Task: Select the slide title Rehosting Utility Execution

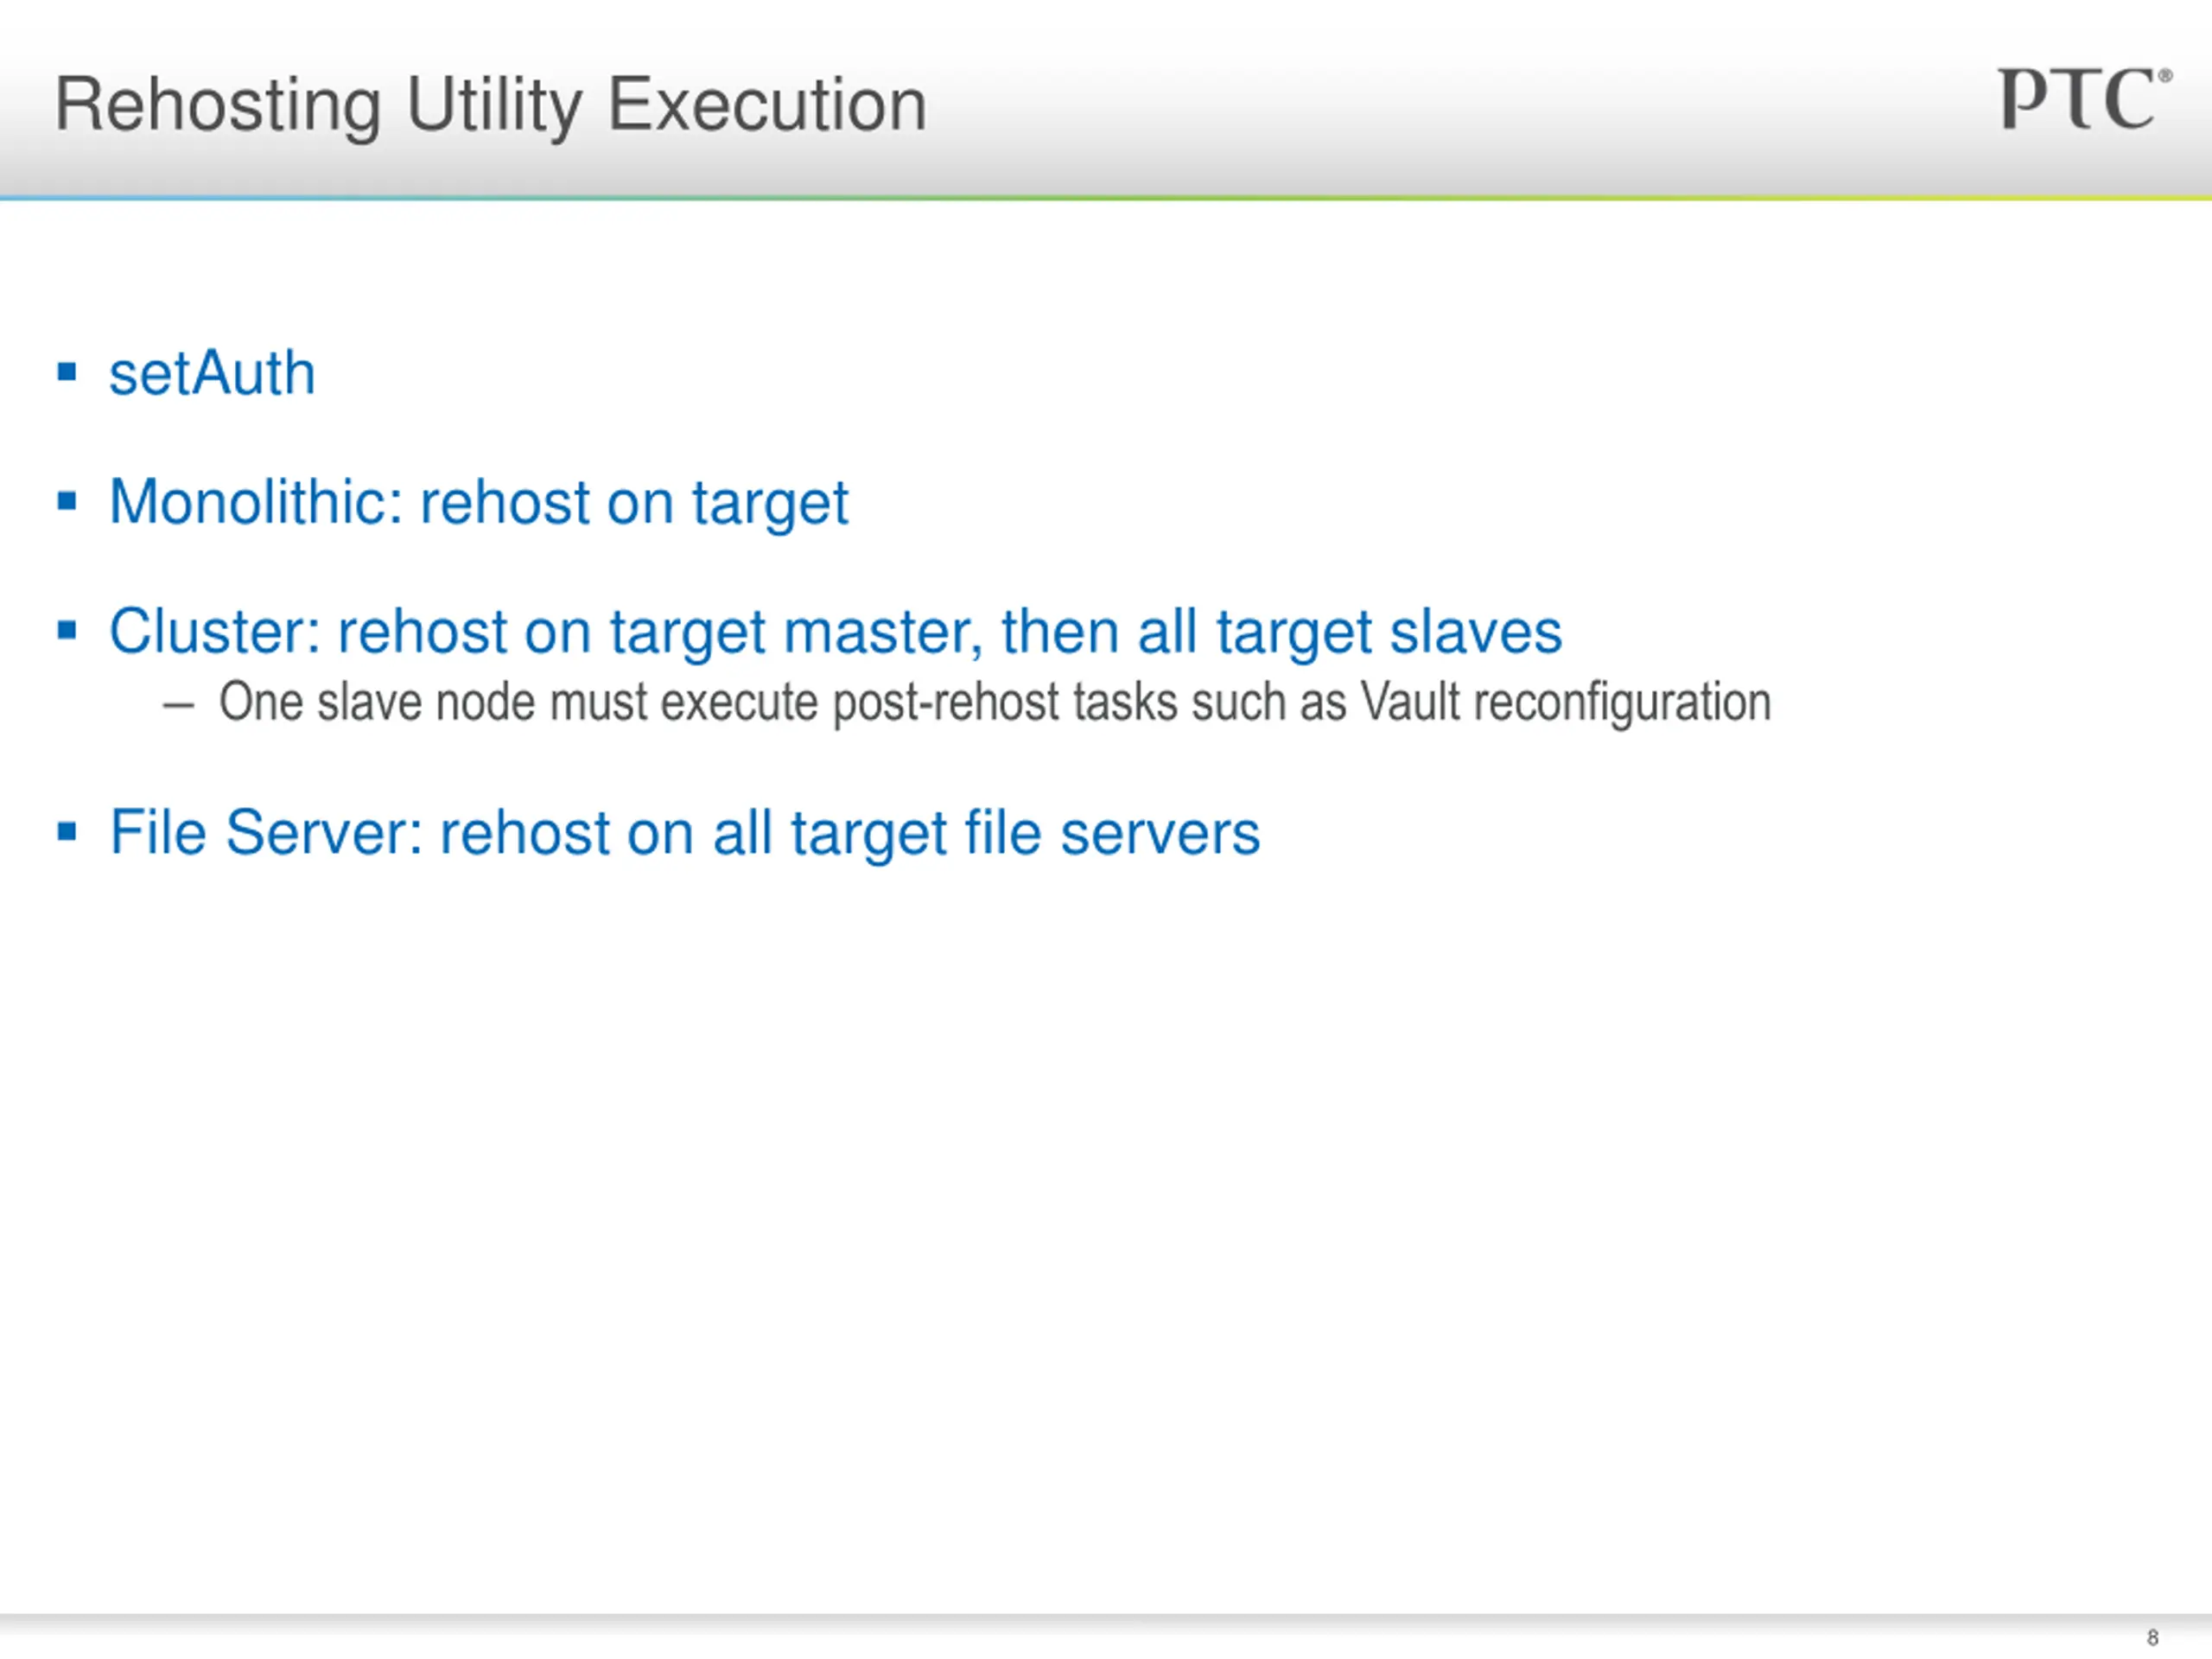Action: pyautogui.click(x=490, y=106)
